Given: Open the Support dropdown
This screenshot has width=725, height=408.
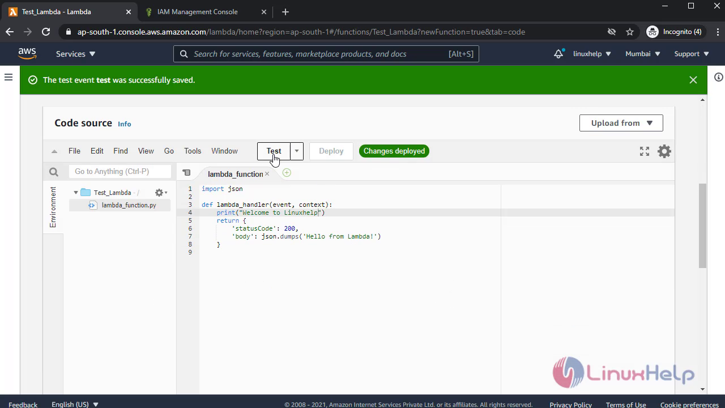Looking at the screenshot, I should (x=692, y=54).
